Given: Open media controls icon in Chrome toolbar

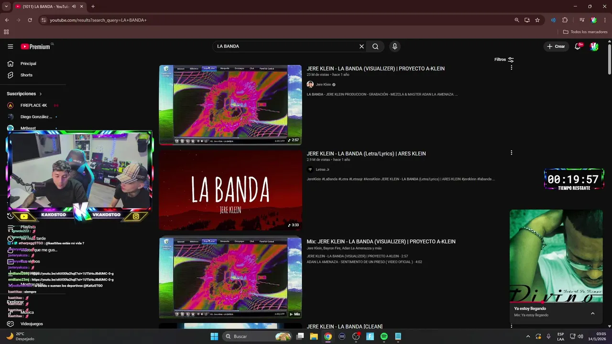Looking at the screenshot, I should [582, 20].
